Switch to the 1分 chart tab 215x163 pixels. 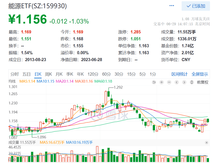pos(153,74)
